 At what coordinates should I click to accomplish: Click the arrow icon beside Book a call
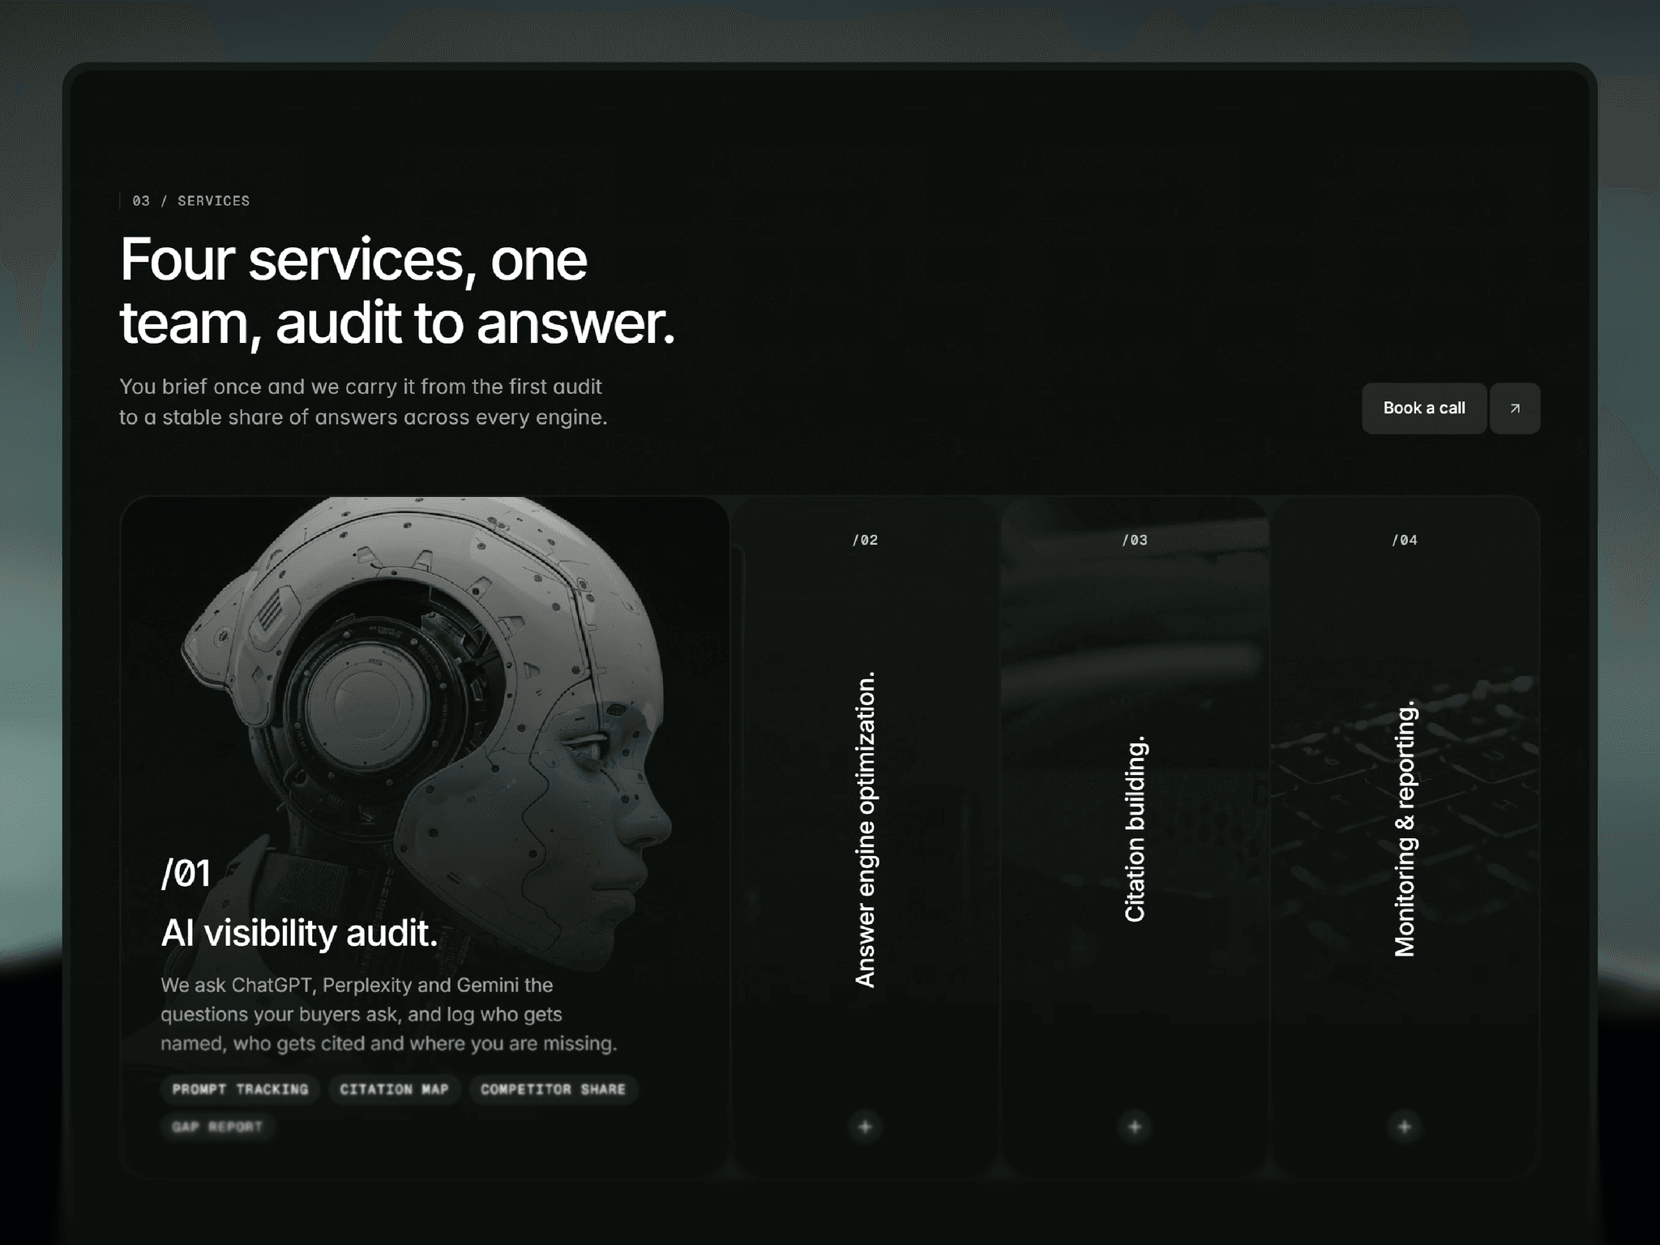[1514, 409]
